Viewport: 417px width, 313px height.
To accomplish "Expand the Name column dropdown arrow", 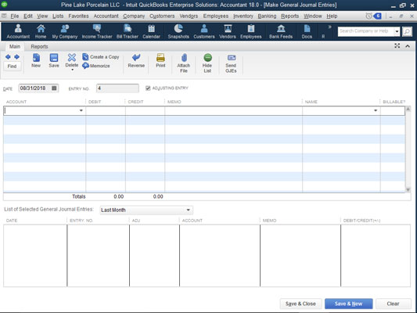I will click(376, 110).
